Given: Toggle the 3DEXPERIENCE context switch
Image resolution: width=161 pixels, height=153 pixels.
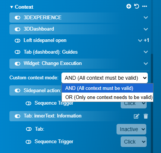Looking at the screenshot, I should (17, 18).
